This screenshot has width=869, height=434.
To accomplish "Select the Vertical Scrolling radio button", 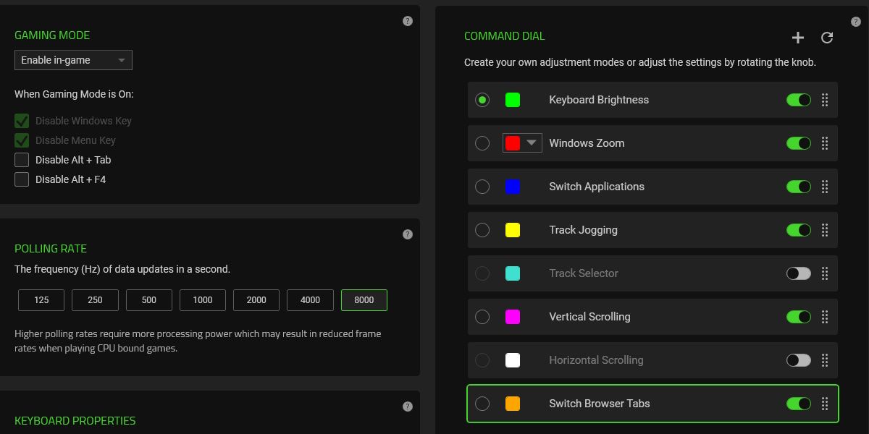I will (x=482, y=317).
